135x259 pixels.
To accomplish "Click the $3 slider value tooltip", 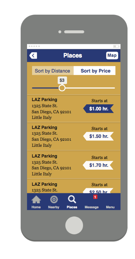I will pos(62,80).
